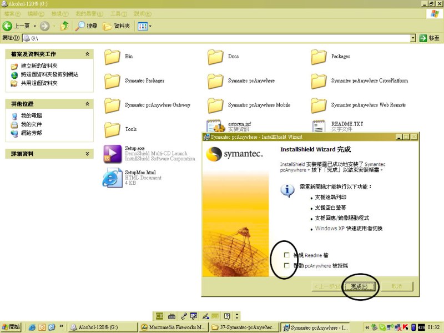Open the Favorites menu
444x333 pixels.
pos(89,13)
